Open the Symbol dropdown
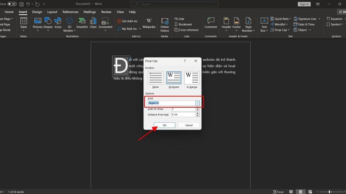Screen dimensions: 346x194 click(x=334, y=25)
